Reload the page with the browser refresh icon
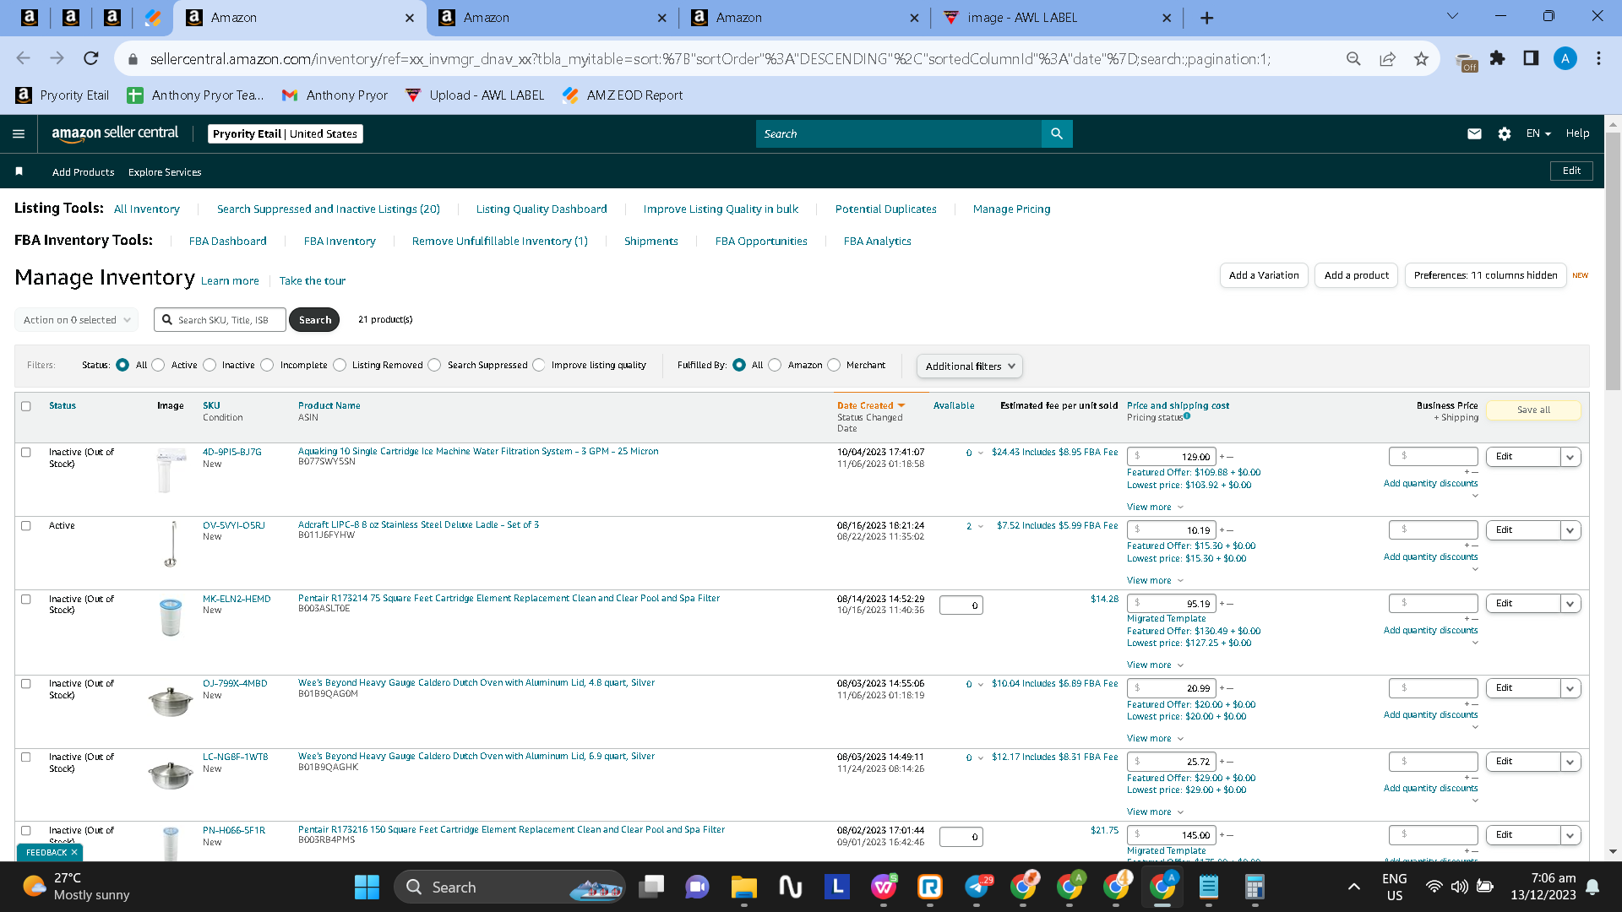Screen dimensions: 1622x912 pos(91,58)
